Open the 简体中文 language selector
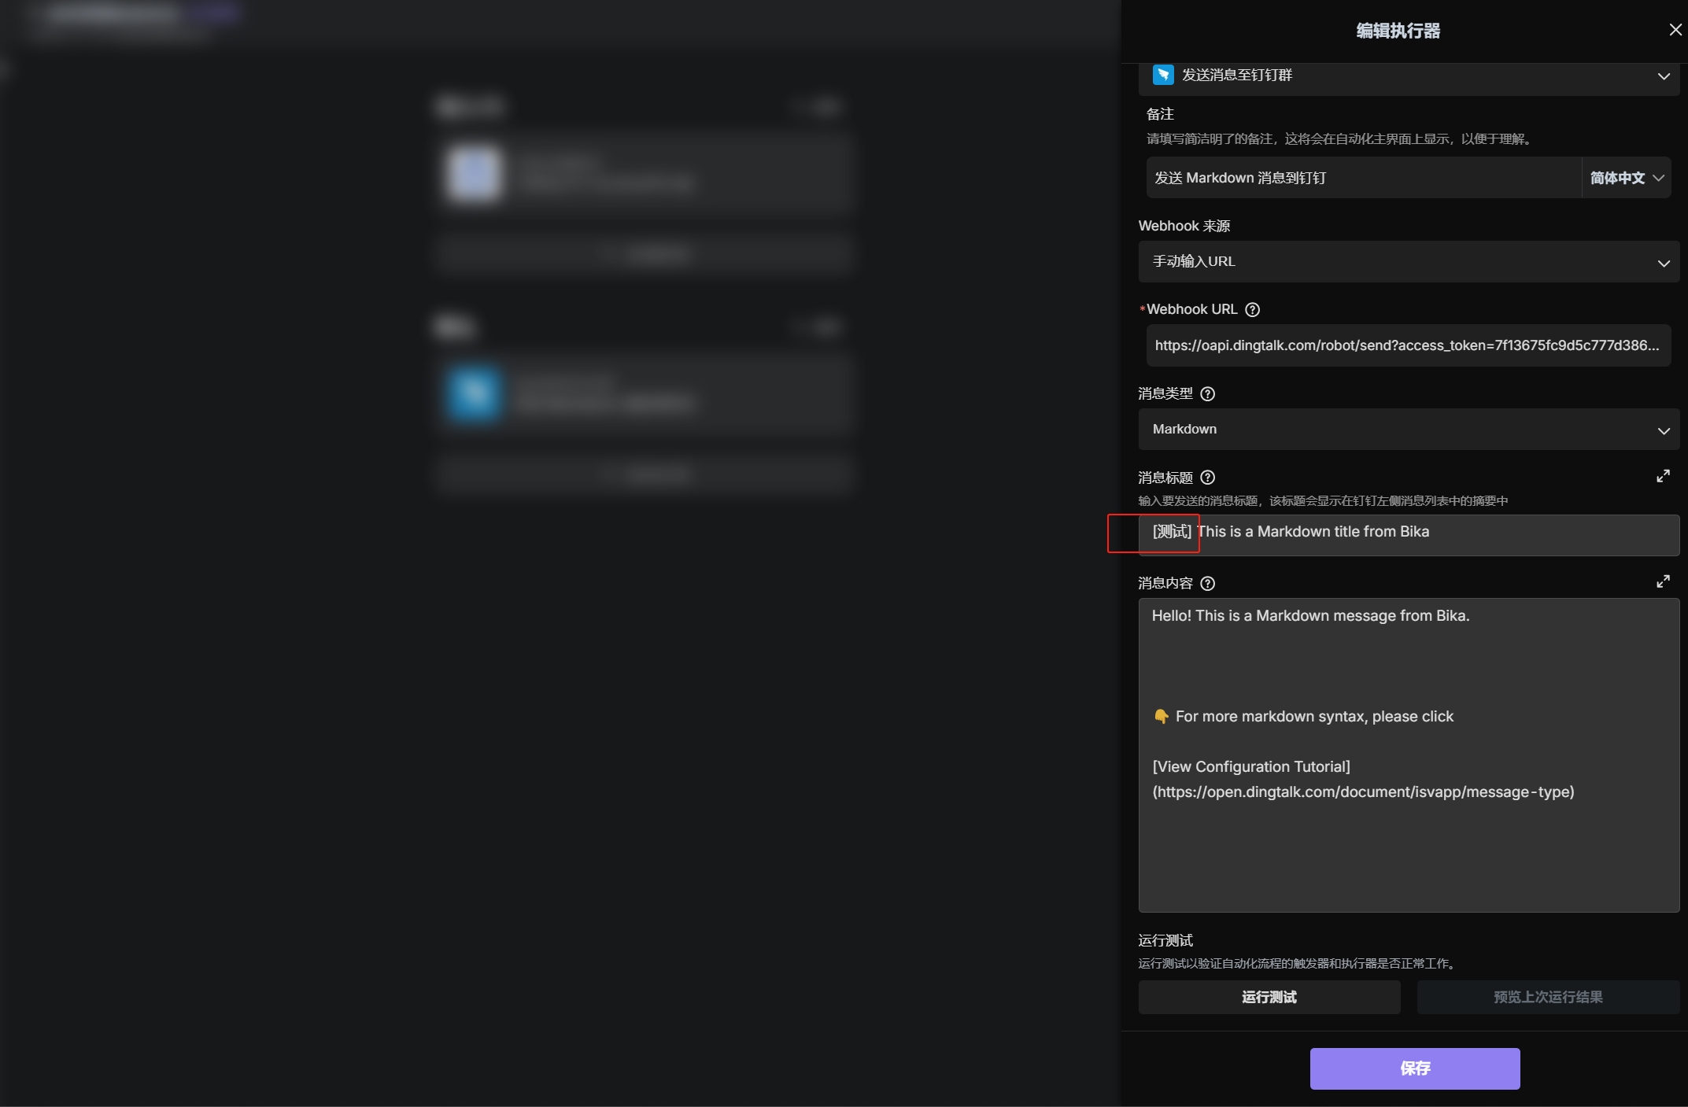The height and width of the screenshot is (1107, 1688). pos(1627,178)
